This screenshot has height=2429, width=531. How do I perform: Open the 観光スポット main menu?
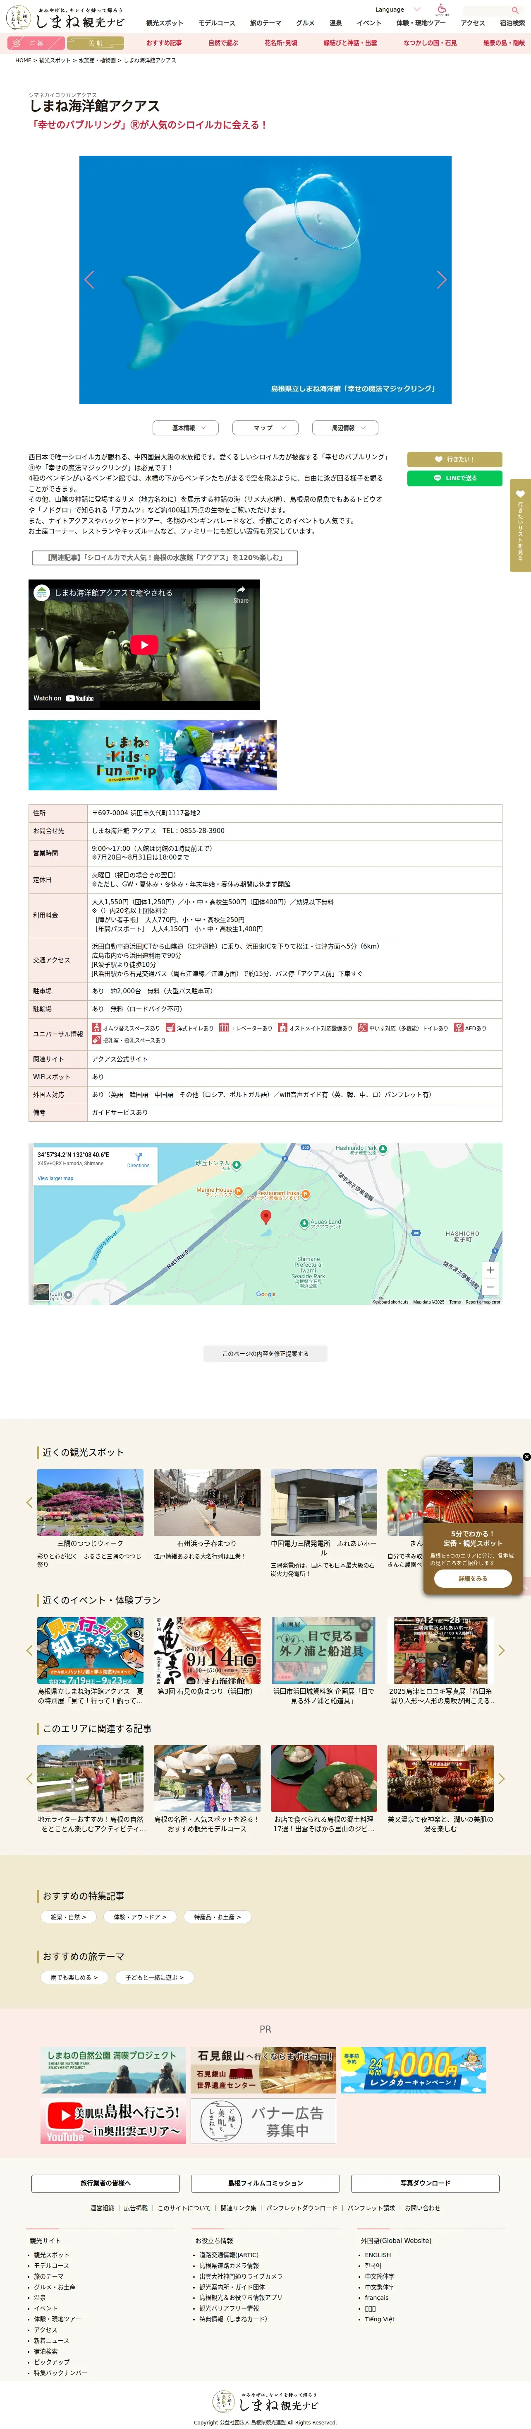click(x=165, y=23)
